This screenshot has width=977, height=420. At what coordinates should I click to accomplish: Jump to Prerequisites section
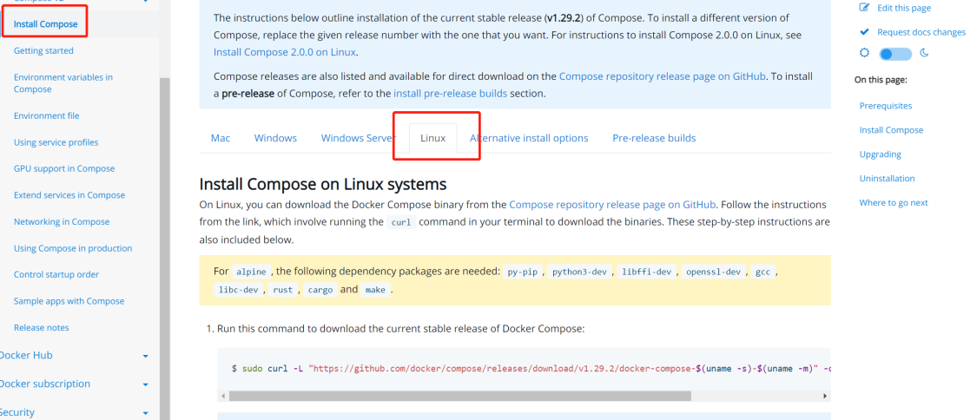pos(886,106)
